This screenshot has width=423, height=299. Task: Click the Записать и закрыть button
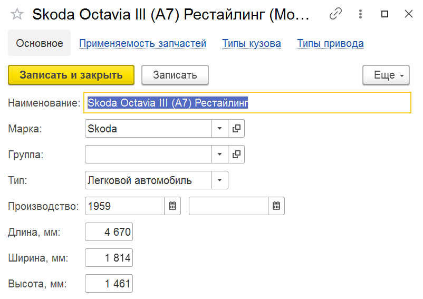pyautogui.click(x=71, y=75)
